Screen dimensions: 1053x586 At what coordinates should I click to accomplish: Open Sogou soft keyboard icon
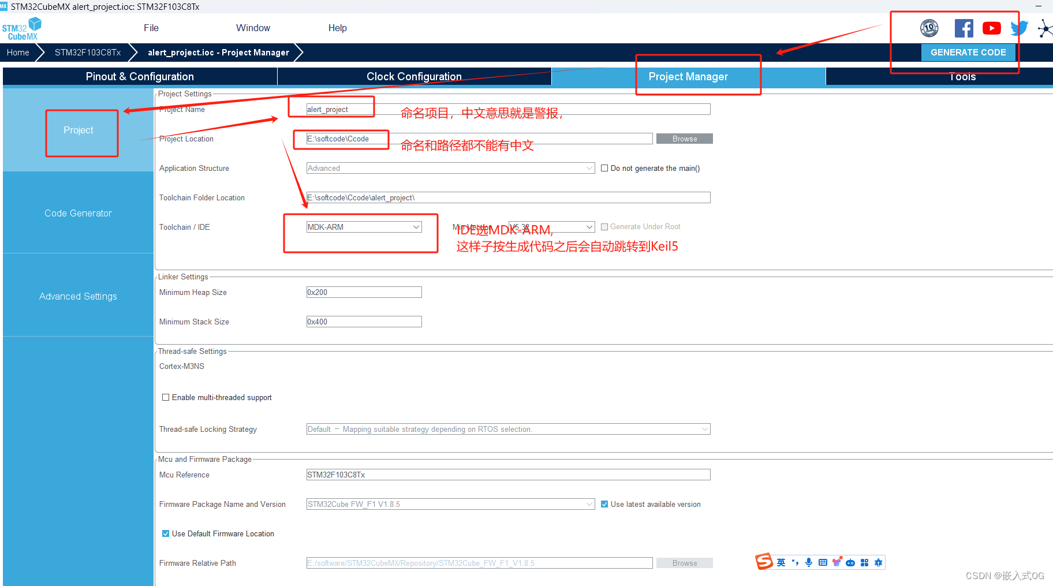(823, 562)
